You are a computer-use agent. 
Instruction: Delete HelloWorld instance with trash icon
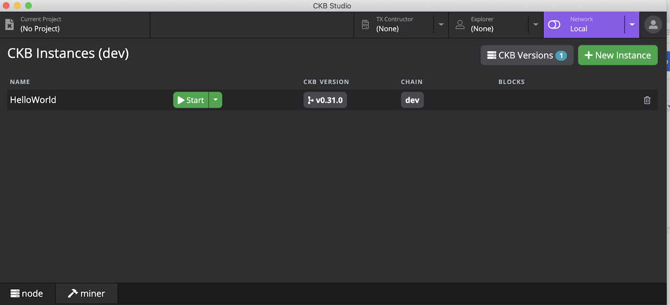(647, 100)
